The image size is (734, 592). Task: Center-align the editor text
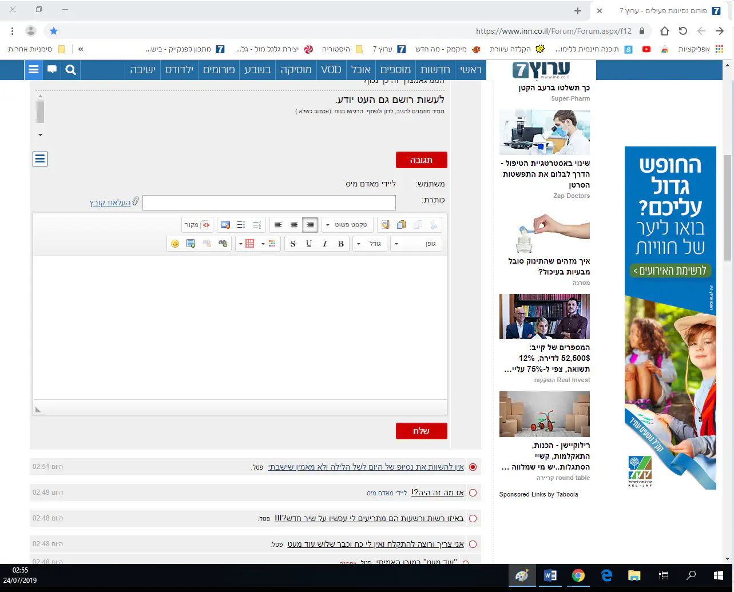coord(294,225)
